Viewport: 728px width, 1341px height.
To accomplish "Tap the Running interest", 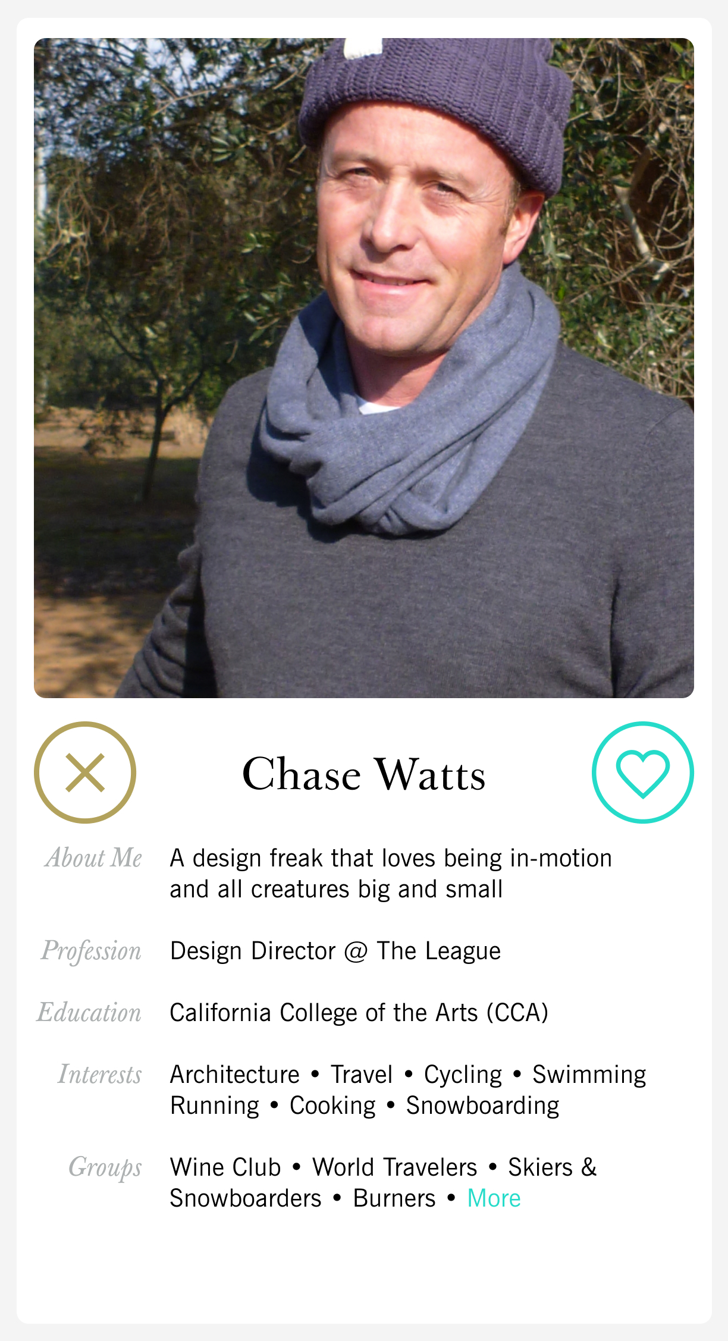I will 215,1106.
